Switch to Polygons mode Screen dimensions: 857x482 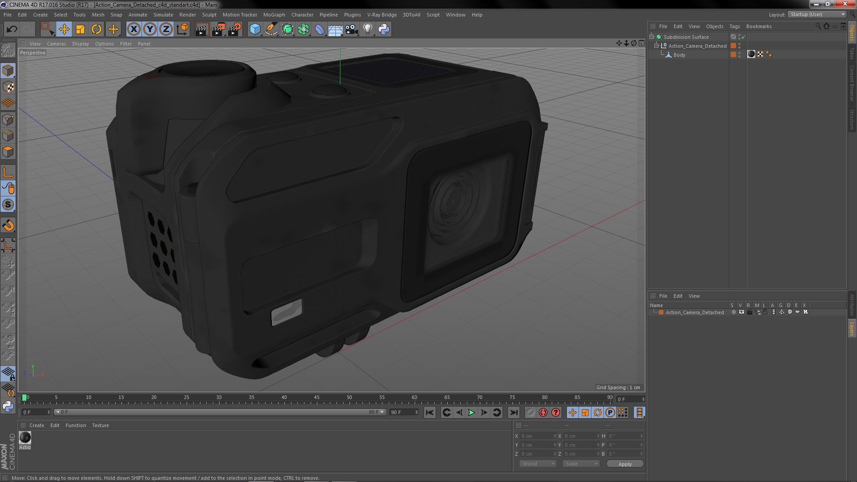(x=8, y=152)
